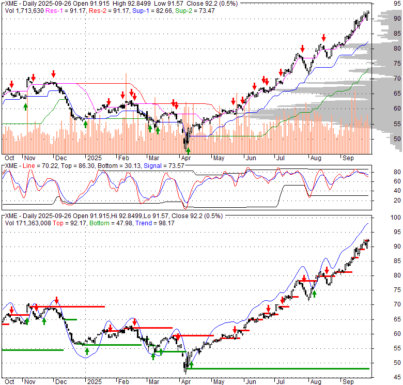
Task: Click 'Oct' on the bottom chart time axis
Action: (x=9, y=382)
